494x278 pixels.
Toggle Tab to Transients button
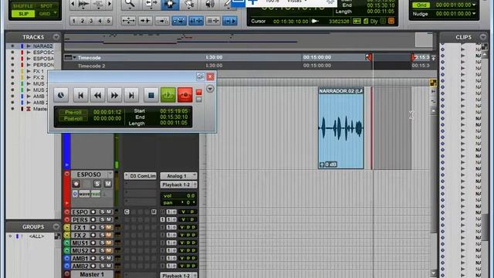(x=145, y=21)
